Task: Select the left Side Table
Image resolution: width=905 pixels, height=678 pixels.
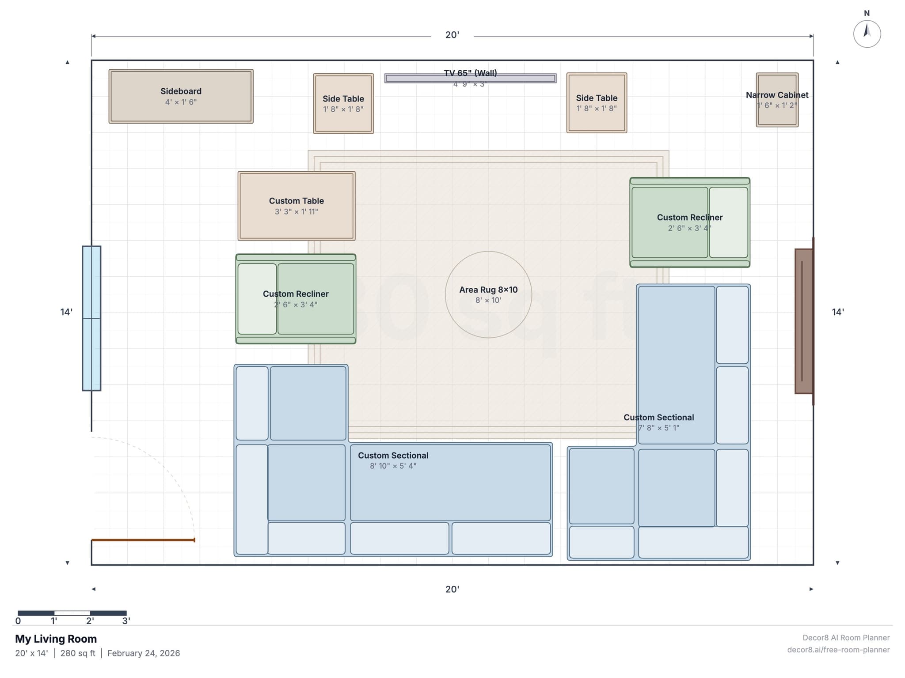Action: coord(343,103)
